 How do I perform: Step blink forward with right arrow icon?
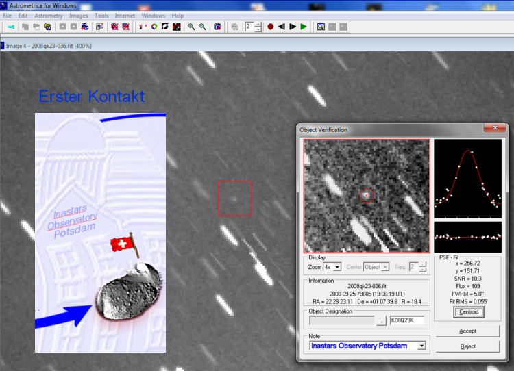click(x=292, y=27)
